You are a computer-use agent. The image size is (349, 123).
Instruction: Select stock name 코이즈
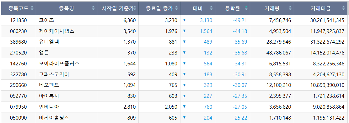click(x=46, y=20)
